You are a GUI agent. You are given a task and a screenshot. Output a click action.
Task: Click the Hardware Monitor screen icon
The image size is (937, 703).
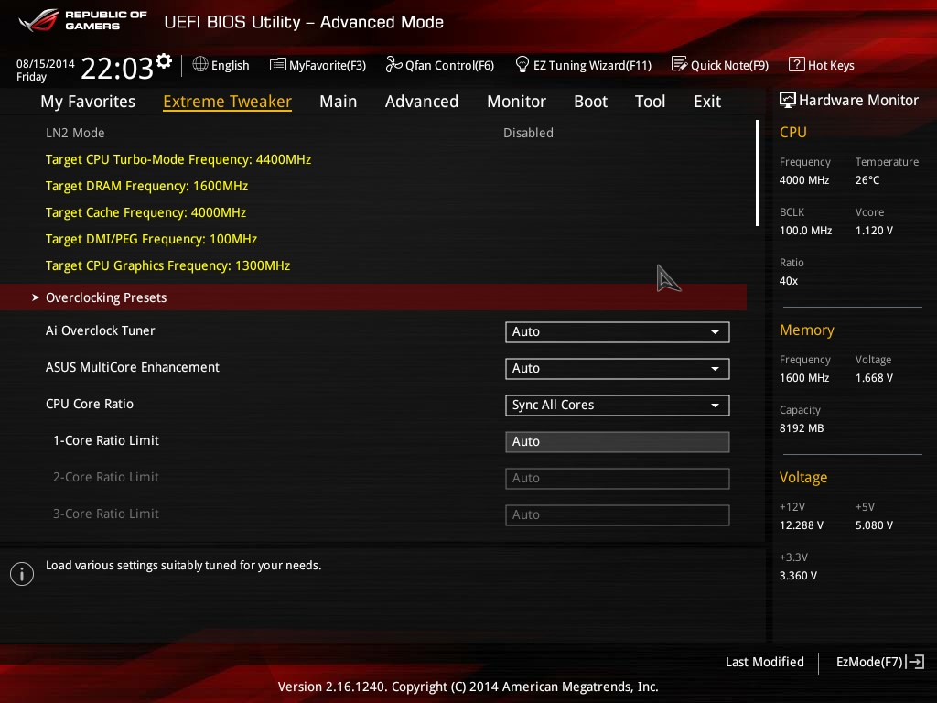(x=788, y=100)
